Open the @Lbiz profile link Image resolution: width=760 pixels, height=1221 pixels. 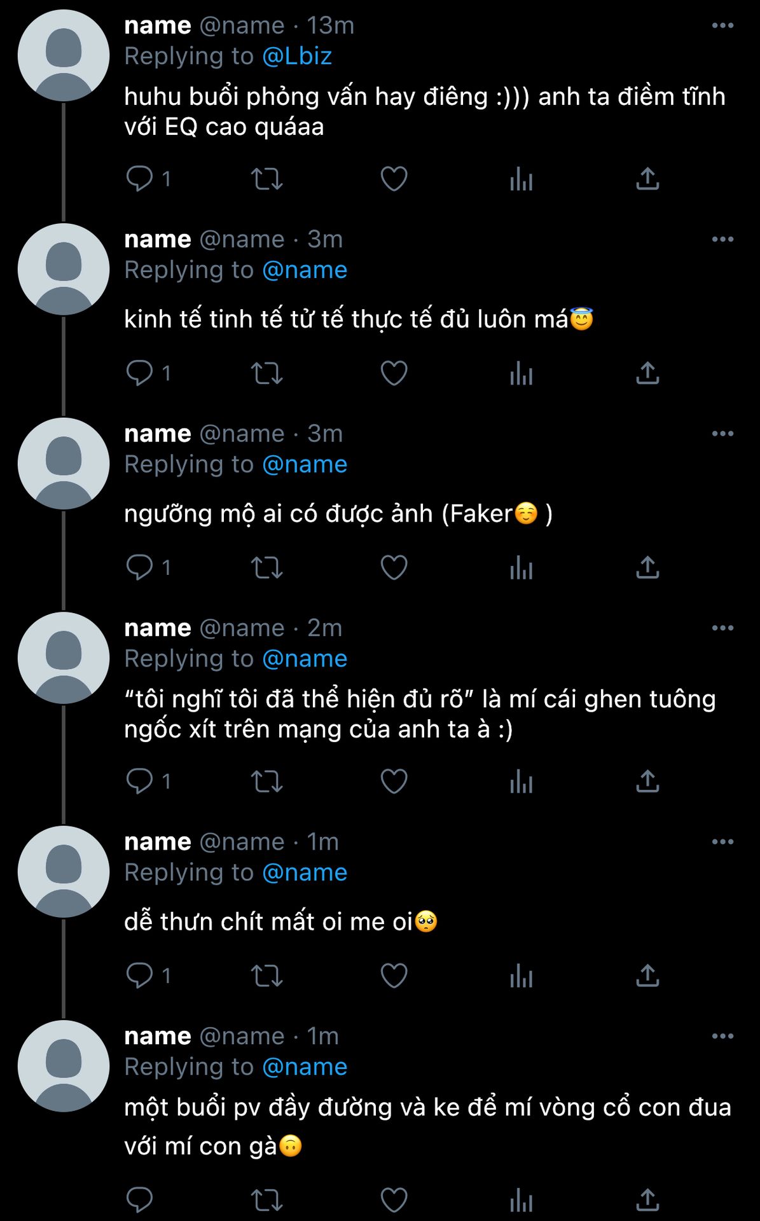click(297, 57)
